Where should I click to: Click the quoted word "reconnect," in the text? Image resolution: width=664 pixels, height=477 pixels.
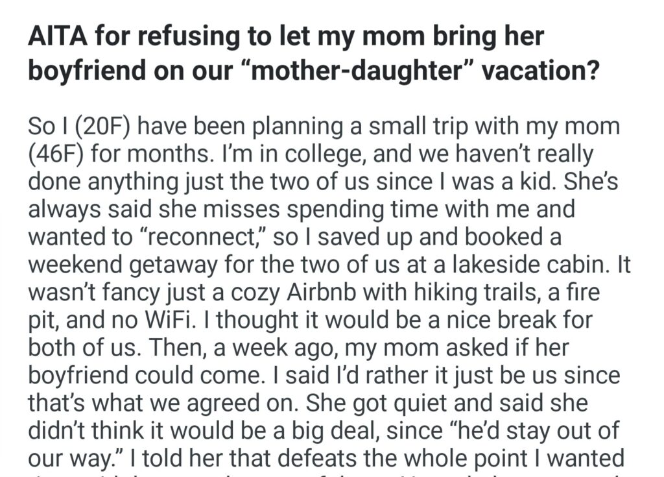tap(197, 238)
